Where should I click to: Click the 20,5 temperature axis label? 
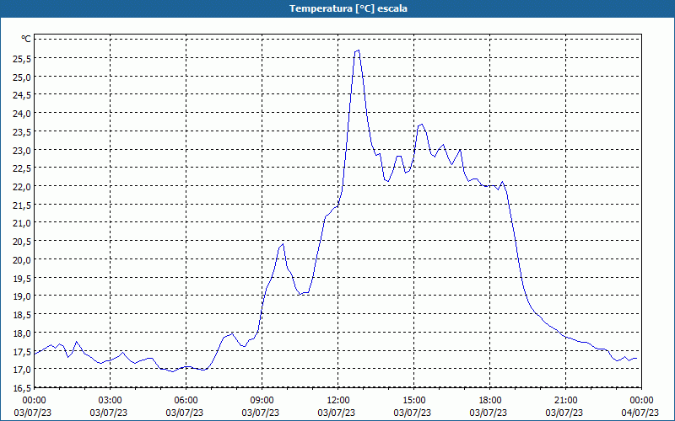point(22,242)
